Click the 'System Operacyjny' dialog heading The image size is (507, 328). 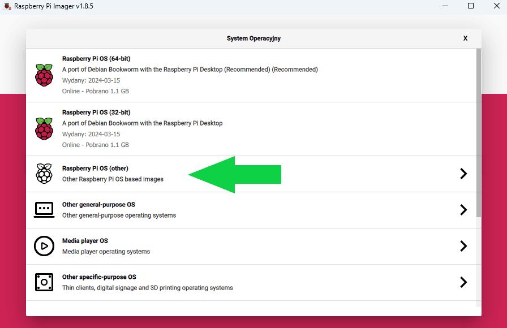(254, 38)
